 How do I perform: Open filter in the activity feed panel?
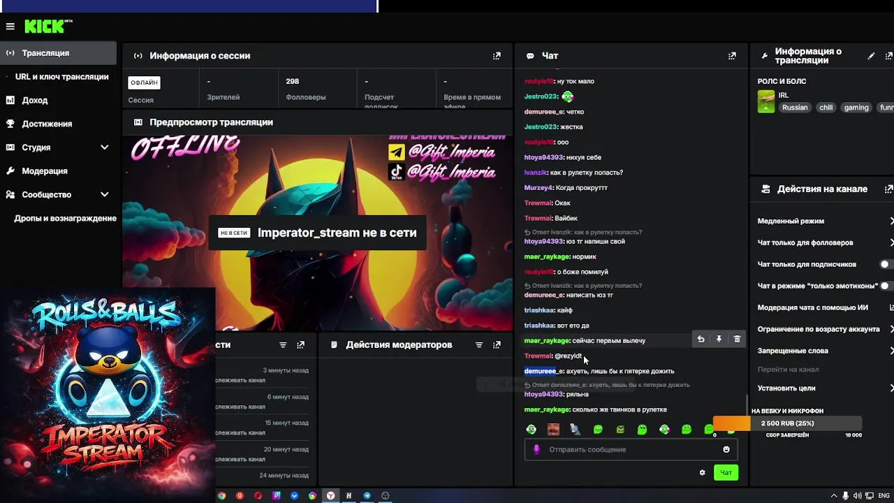point(283,345)
